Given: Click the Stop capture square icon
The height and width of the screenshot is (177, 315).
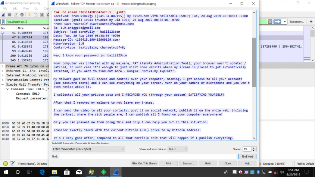Looking at the screenshot, I should click(9, 15).
